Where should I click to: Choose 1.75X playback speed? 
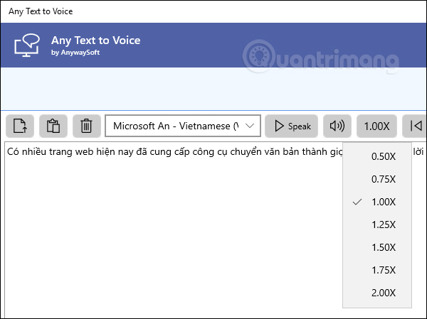(377, 270)
